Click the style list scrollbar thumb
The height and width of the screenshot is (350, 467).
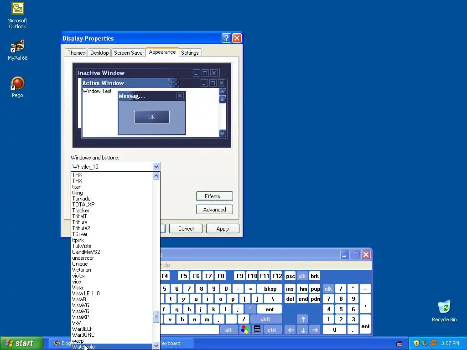(x=156, y=317)
